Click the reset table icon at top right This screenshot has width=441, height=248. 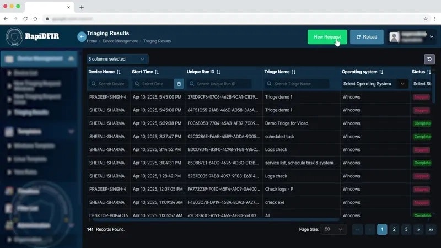pos(429,59)
